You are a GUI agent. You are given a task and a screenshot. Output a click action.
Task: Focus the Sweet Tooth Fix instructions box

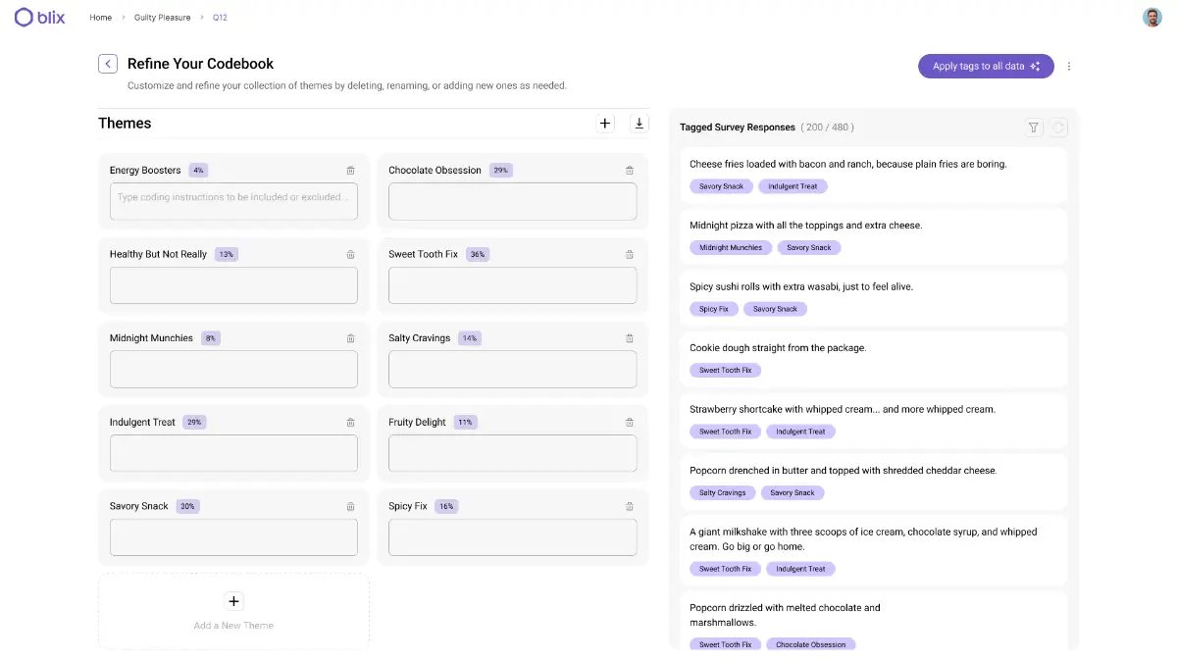(512, 285)
